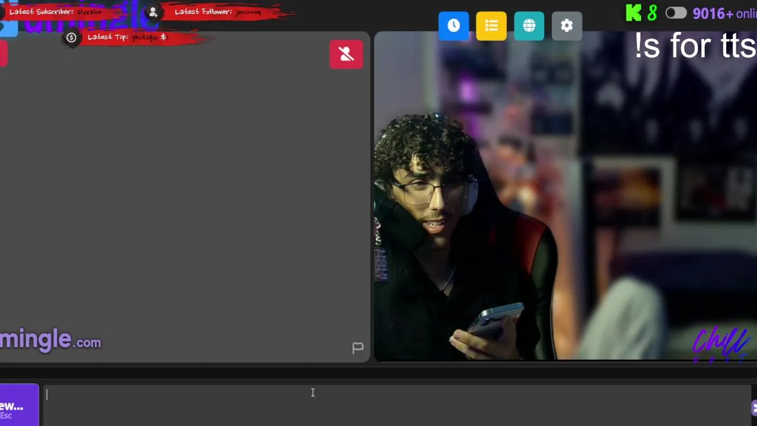Open the yellow list button
Screen dimensions: 757x426
click(x=491, y=25)
